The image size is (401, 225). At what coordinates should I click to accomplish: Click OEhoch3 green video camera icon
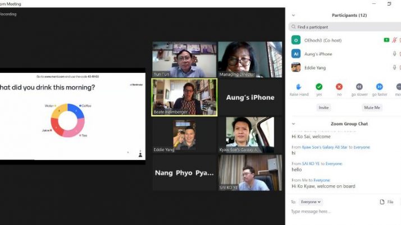(x=386, y=40)
